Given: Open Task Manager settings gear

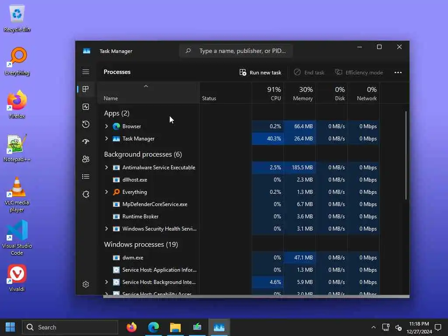Looking at the screenshot, I should (86, 284).
